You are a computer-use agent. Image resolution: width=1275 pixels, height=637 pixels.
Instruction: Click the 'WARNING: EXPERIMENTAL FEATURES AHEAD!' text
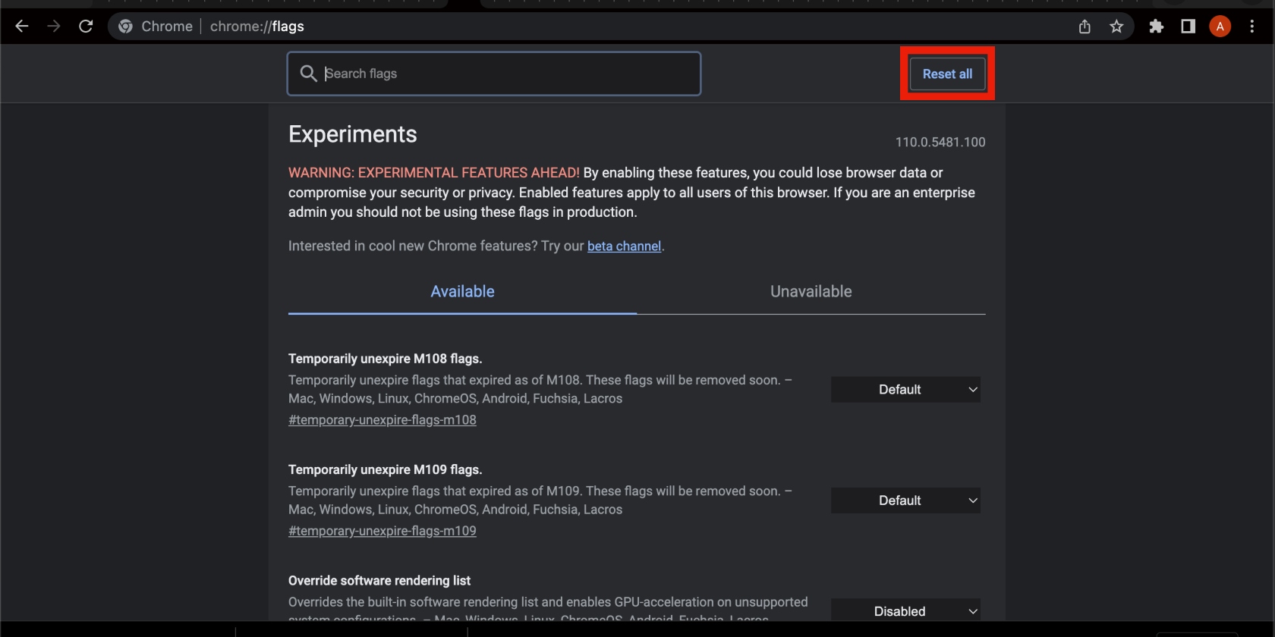(433, 173)
